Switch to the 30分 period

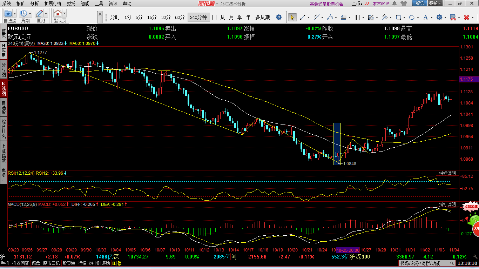coord(166,17)
